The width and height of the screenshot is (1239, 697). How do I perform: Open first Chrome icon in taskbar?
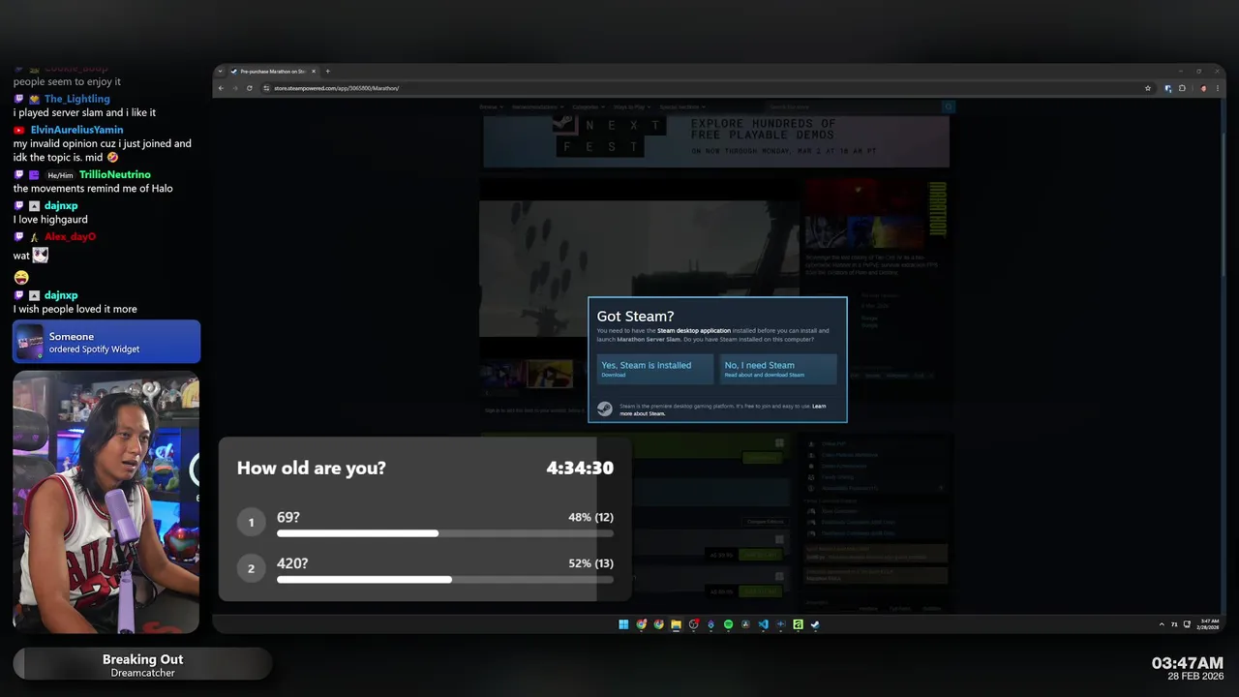[x=641, y=624]
